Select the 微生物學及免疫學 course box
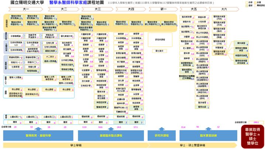The width and height of the screenshot is (265, 149). (x=67, y=44)
